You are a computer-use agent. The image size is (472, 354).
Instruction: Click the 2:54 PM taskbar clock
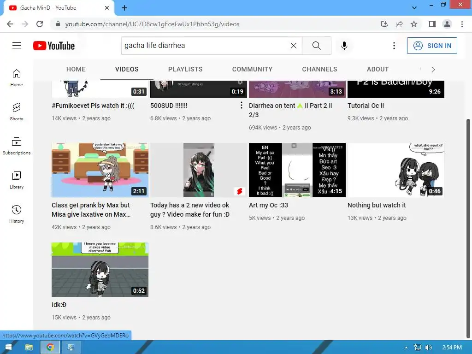[x=452, y=348]
